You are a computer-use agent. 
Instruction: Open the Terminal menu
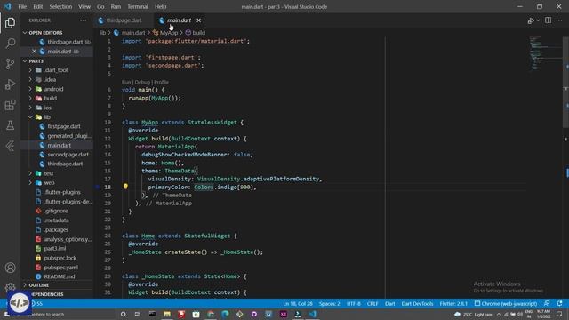138,6
